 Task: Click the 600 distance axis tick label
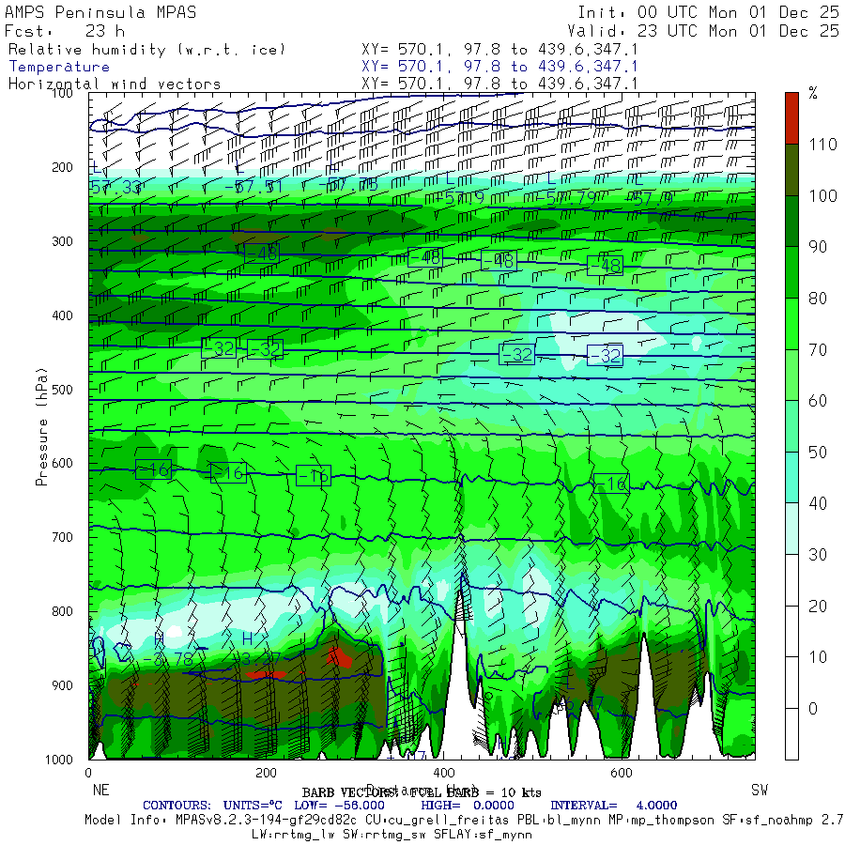(621, 773)
